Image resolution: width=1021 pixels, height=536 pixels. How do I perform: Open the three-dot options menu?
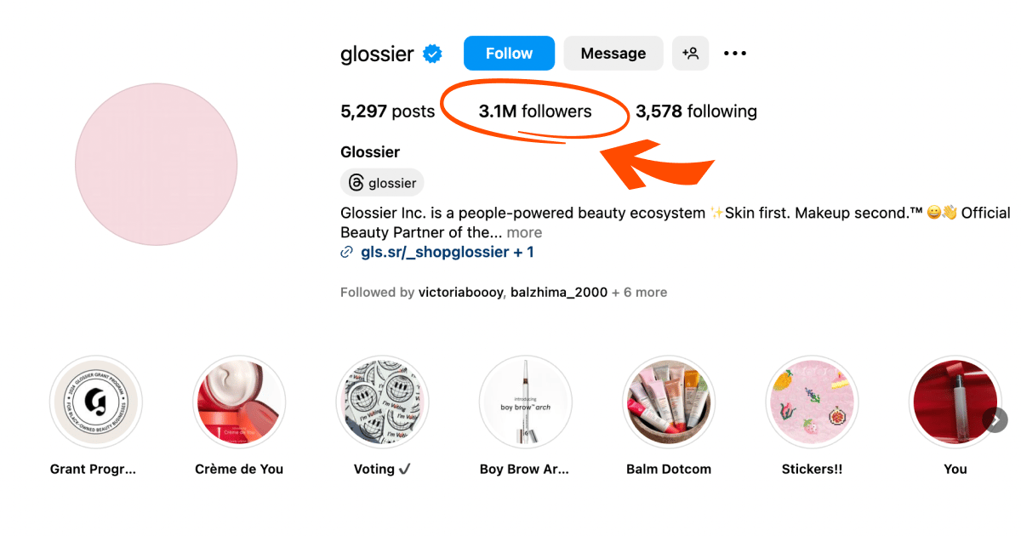(735, 54)
